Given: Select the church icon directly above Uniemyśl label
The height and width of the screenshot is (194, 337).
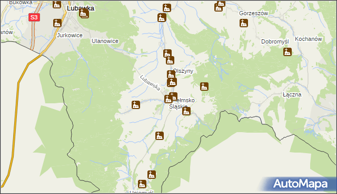Looking at the screenshot, I should (142, 184).
